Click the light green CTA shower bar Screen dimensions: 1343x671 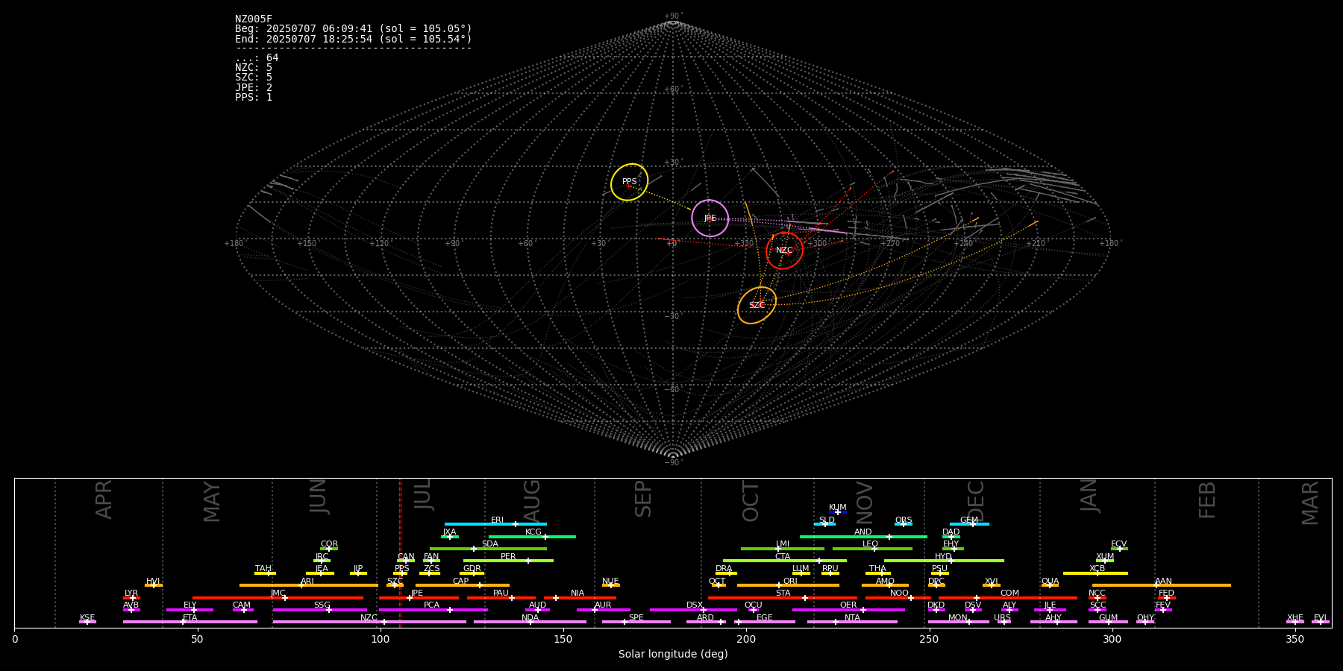click(785, 561)
